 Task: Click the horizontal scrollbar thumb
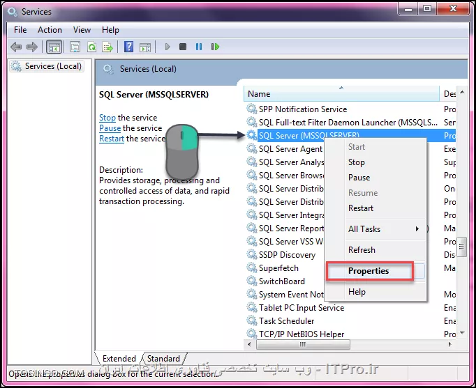pos(303,344)
